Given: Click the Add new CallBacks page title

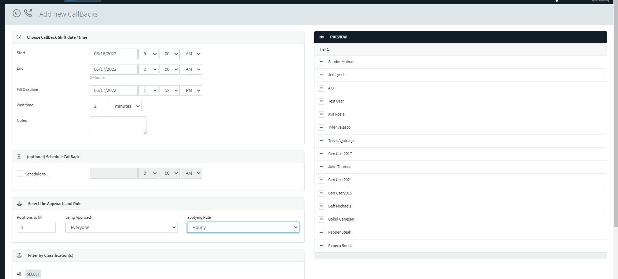Looking at the screenshot, I should coord(68,14).
